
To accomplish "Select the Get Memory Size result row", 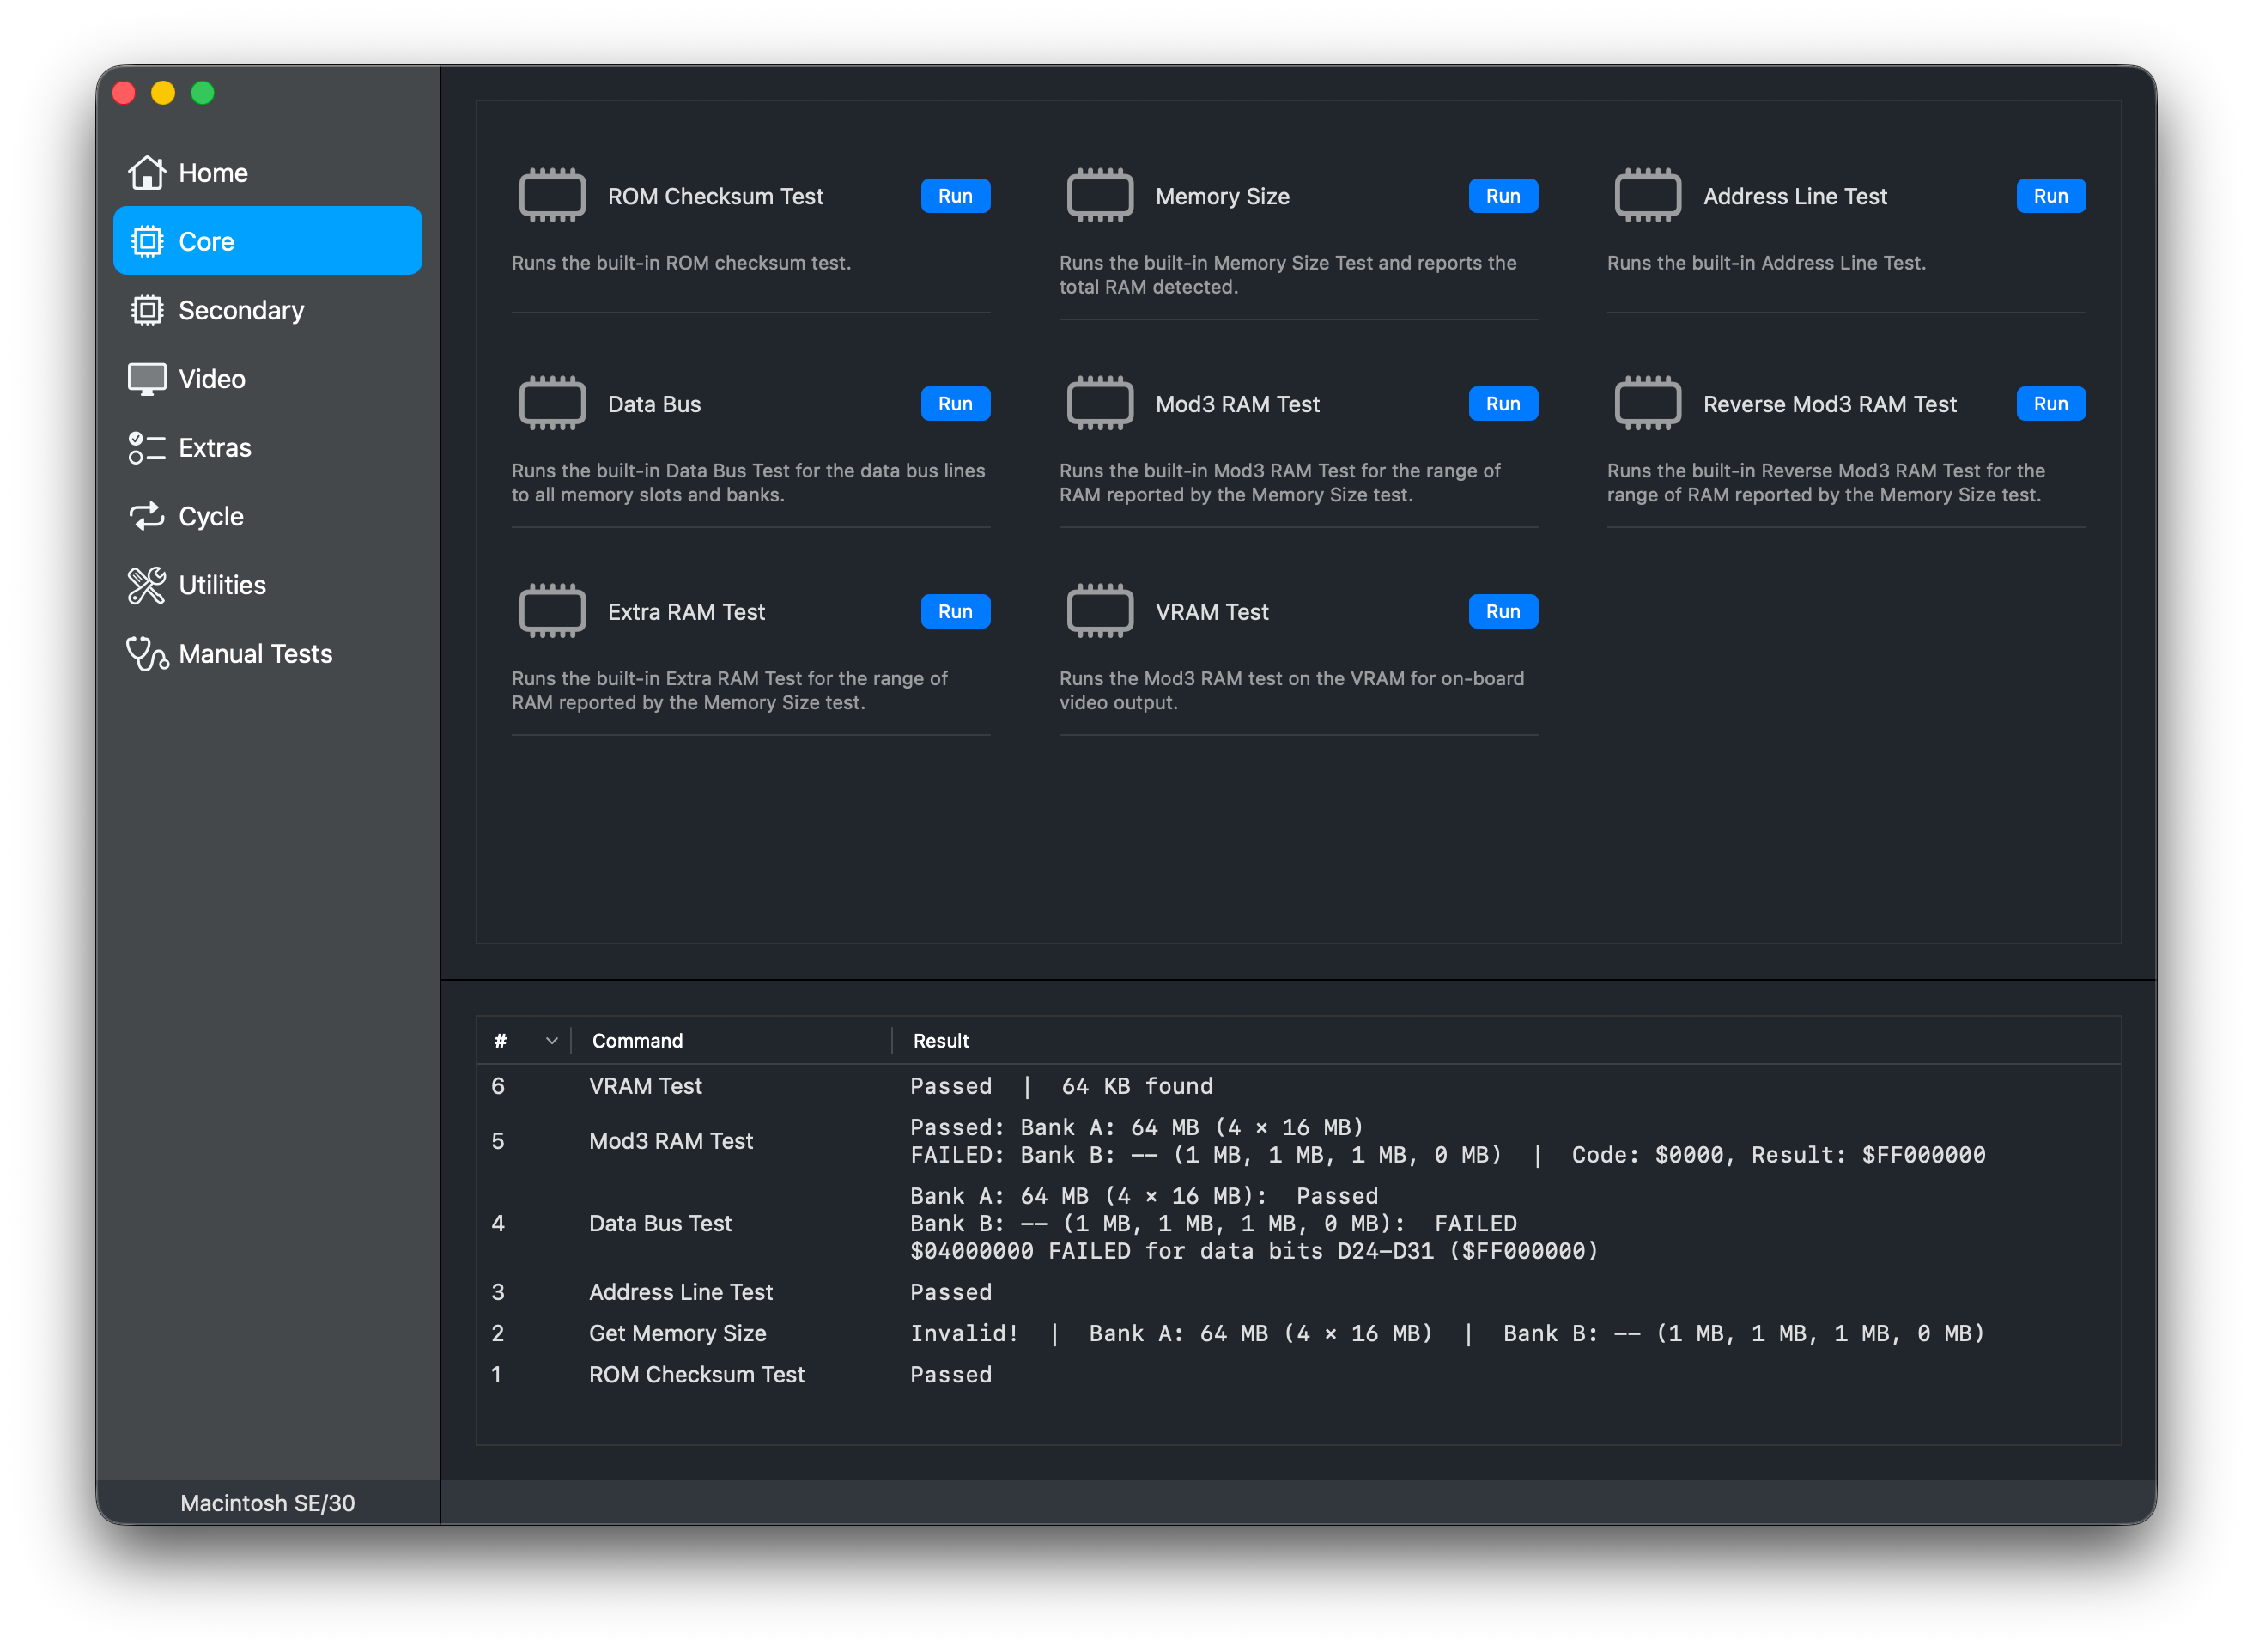I will coord(677,1333).
